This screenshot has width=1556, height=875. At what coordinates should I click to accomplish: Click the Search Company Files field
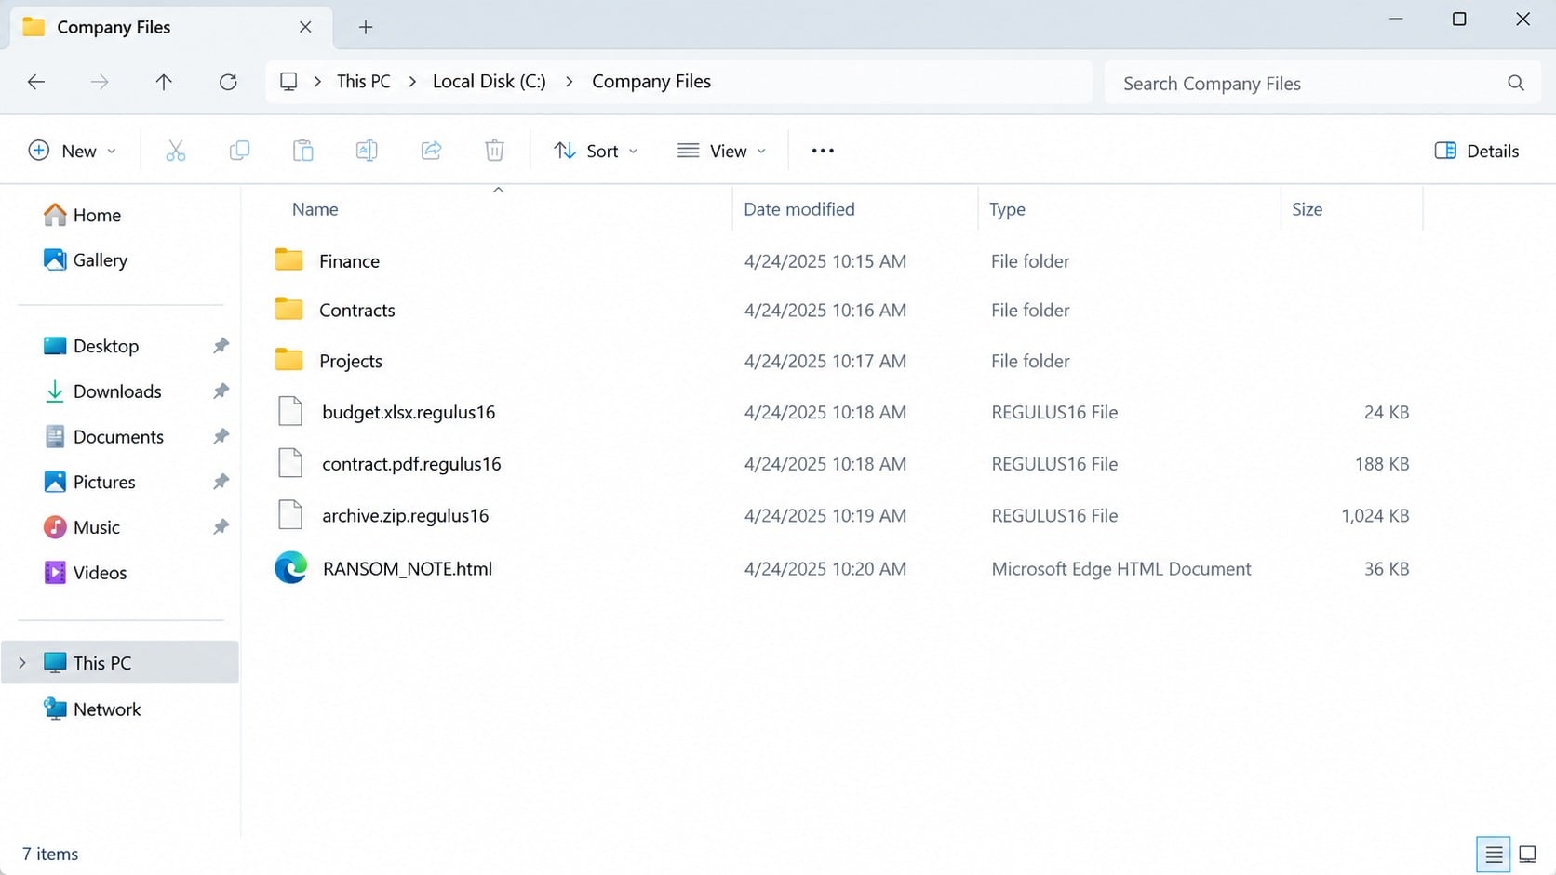click(x=1321, y=83)
